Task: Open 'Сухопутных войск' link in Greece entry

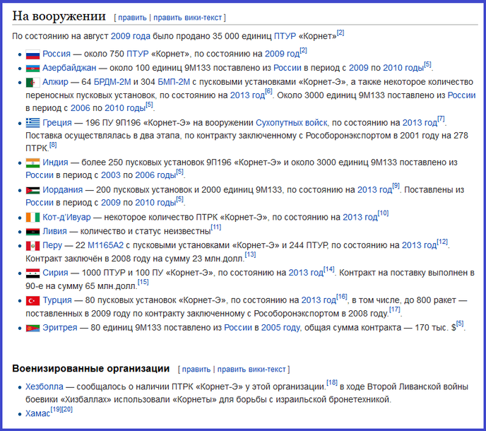Action: [291, 123]
